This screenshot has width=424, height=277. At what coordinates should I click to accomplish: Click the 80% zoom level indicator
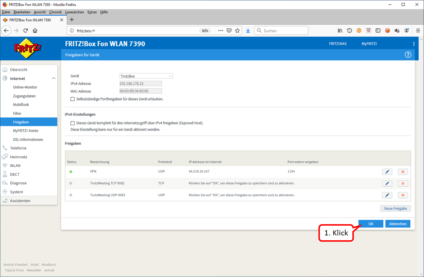coord(205,31)
